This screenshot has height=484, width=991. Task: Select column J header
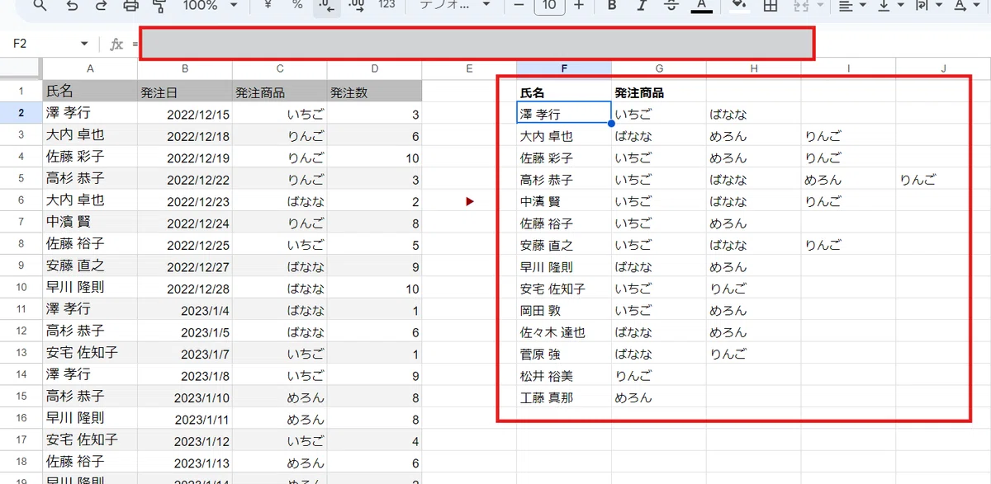point(943,68)
